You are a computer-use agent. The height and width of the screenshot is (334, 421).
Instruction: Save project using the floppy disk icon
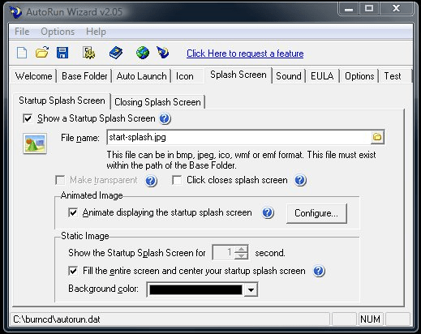[x=62, y=53]
